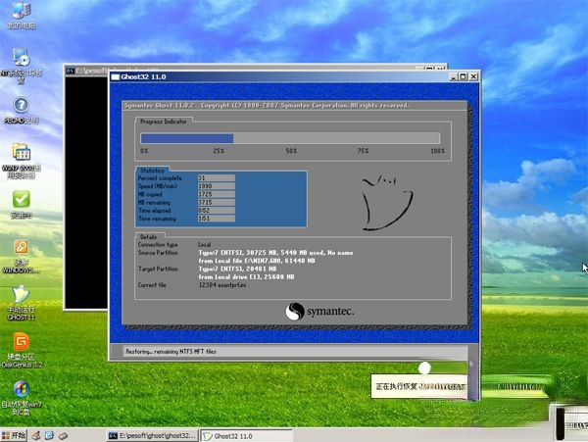This screenshot has width=588, height=442.
Task: Click the Percent complete statistics field
Action: pos(215,177)
